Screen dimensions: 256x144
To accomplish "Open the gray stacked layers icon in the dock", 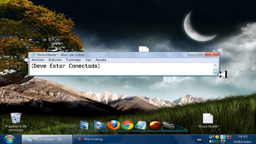I will click(169, 125).
